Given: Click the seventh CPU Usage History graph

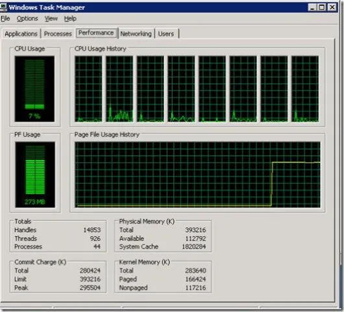Looking at the screenshot, I should pyautogui.click(x=274, y=89).
